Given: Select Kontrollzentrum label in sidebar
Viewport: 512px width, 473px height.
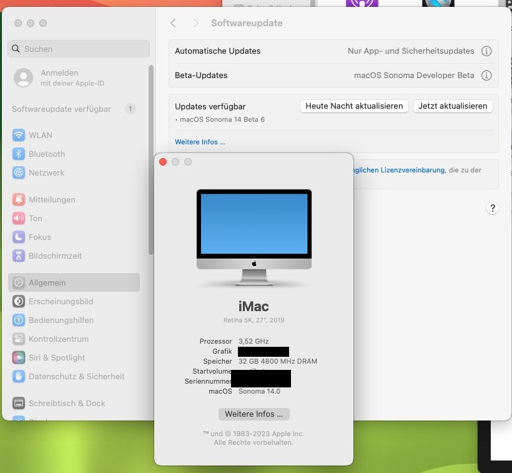Looking at the screenshot, I should point(59,339).
